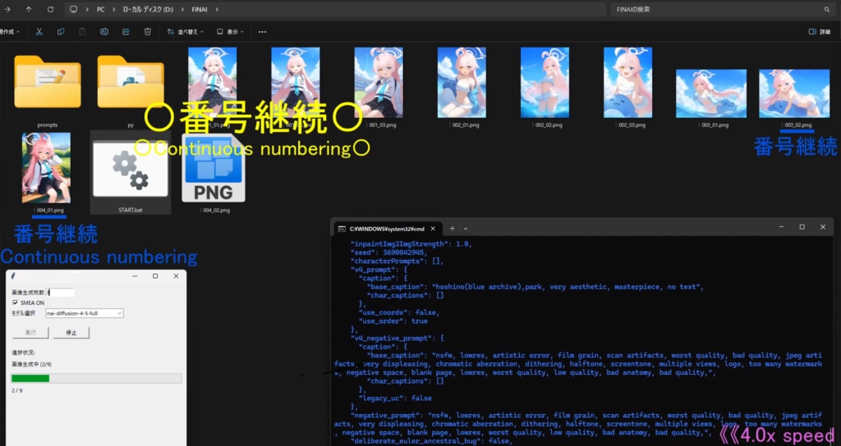Click the green generation progress bar
This screenshot has height=446, width=841.
coord(97,379)
